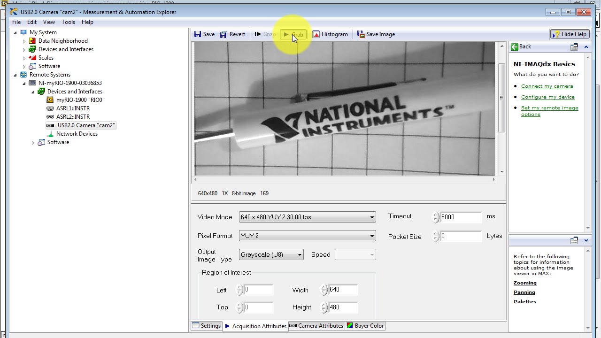Click the Width value field
The image size is (601, 338).
tap(343, 290)
